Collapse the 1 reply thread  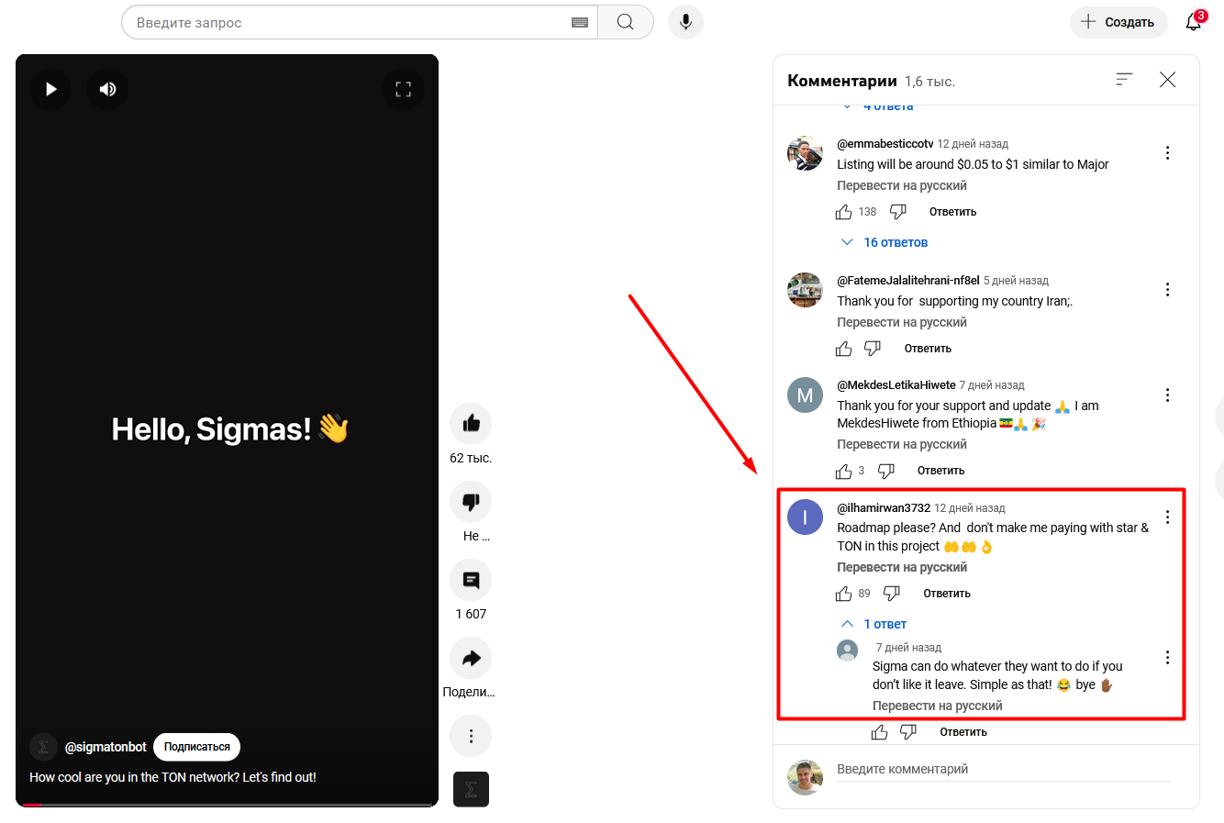874,624
